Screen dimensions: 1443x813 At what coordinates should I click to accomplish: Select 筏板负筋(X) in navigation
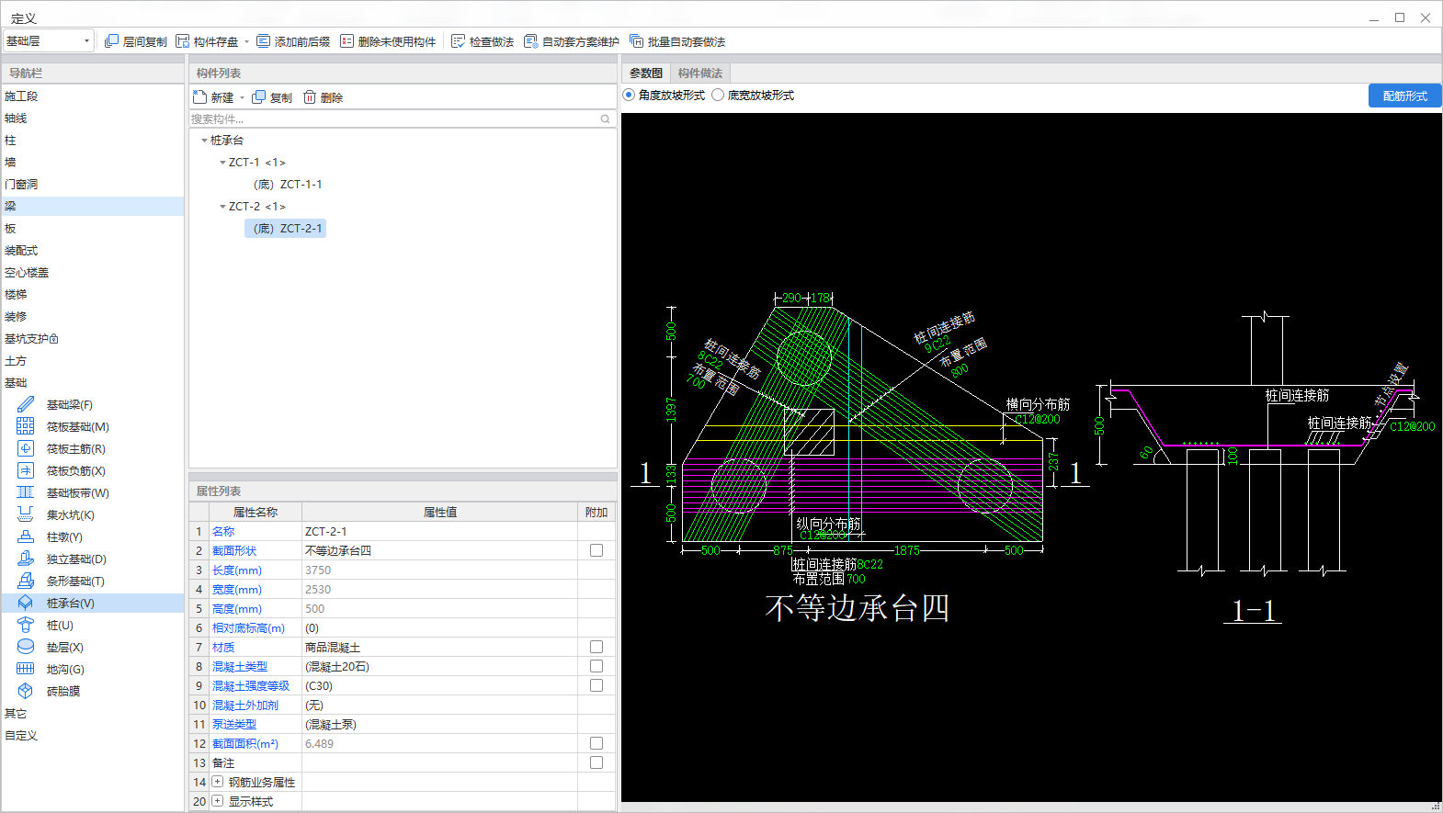[x=76, y=470]
